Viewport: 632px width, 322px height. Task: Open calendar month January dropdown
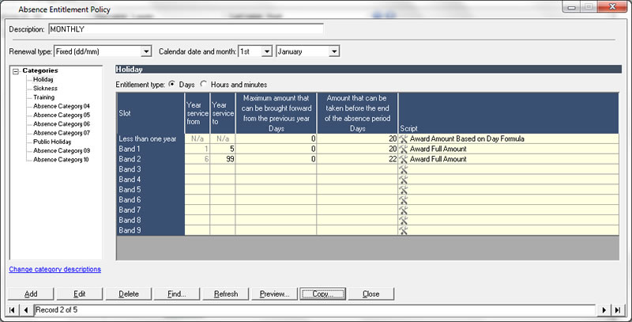click(x=334, y=51)
